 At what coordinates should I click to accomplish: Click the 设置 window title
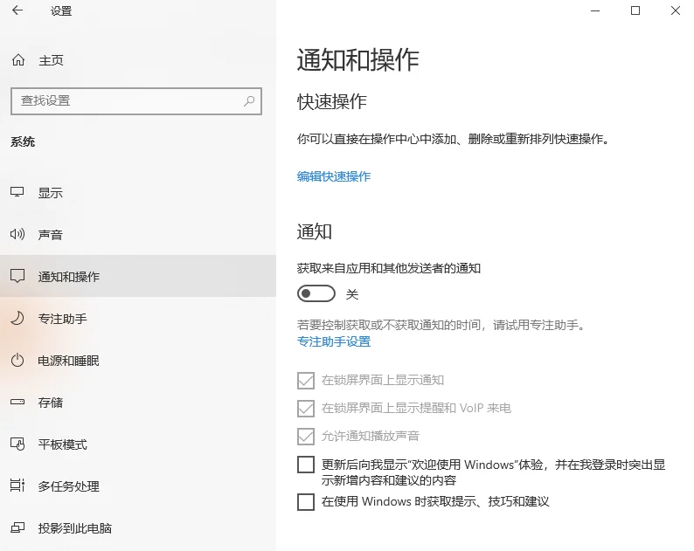click(61, 10)
